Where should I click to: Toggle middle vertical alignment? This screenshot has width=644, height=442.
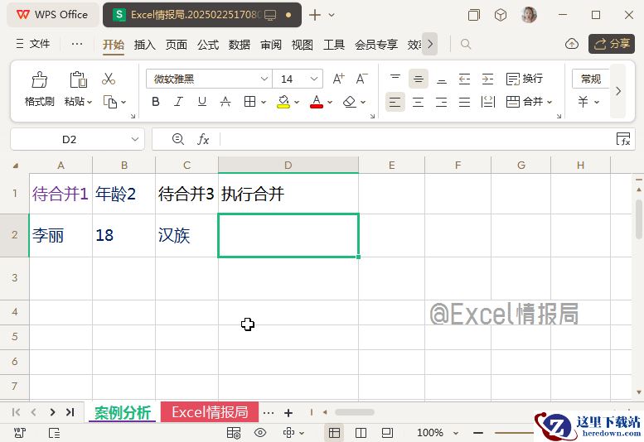[418, 79]
